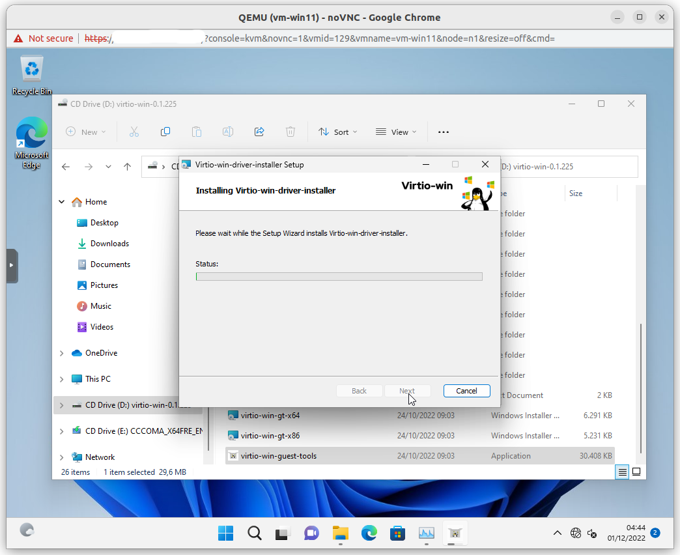Viewport: 680px width, 555px height.
Task: Click the disabled Next button
Action: [407, 391]
